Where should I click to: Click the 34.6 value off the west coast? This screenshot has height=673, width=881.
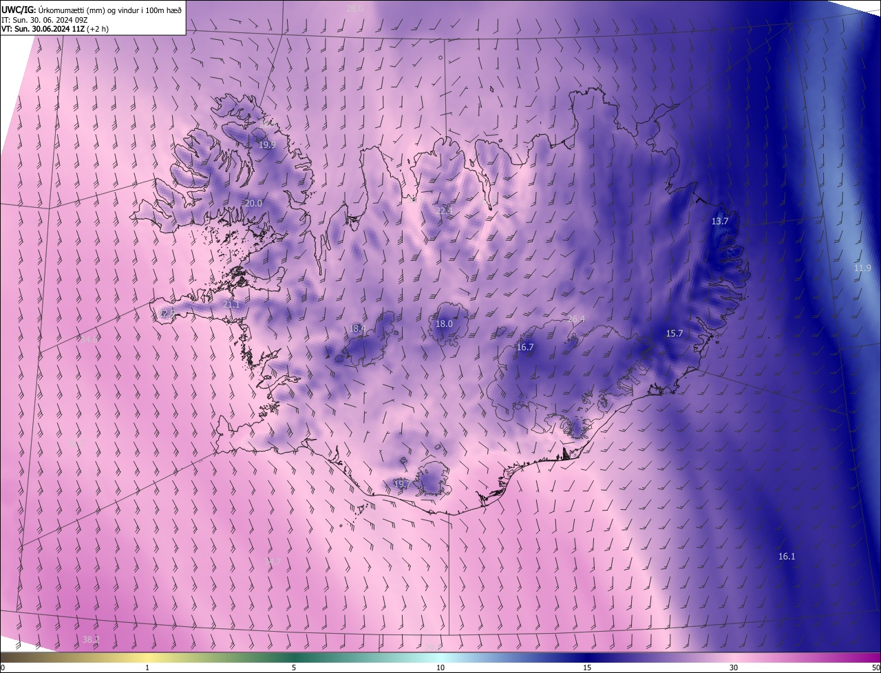(x=88, y=339)
